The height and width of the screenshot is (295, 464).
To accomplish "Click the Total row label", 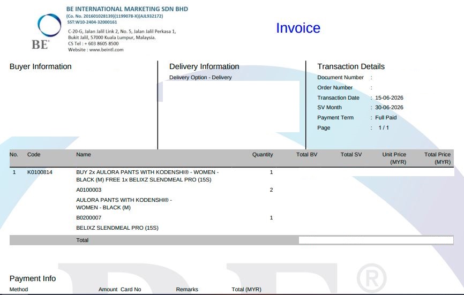I will (83, 240).
